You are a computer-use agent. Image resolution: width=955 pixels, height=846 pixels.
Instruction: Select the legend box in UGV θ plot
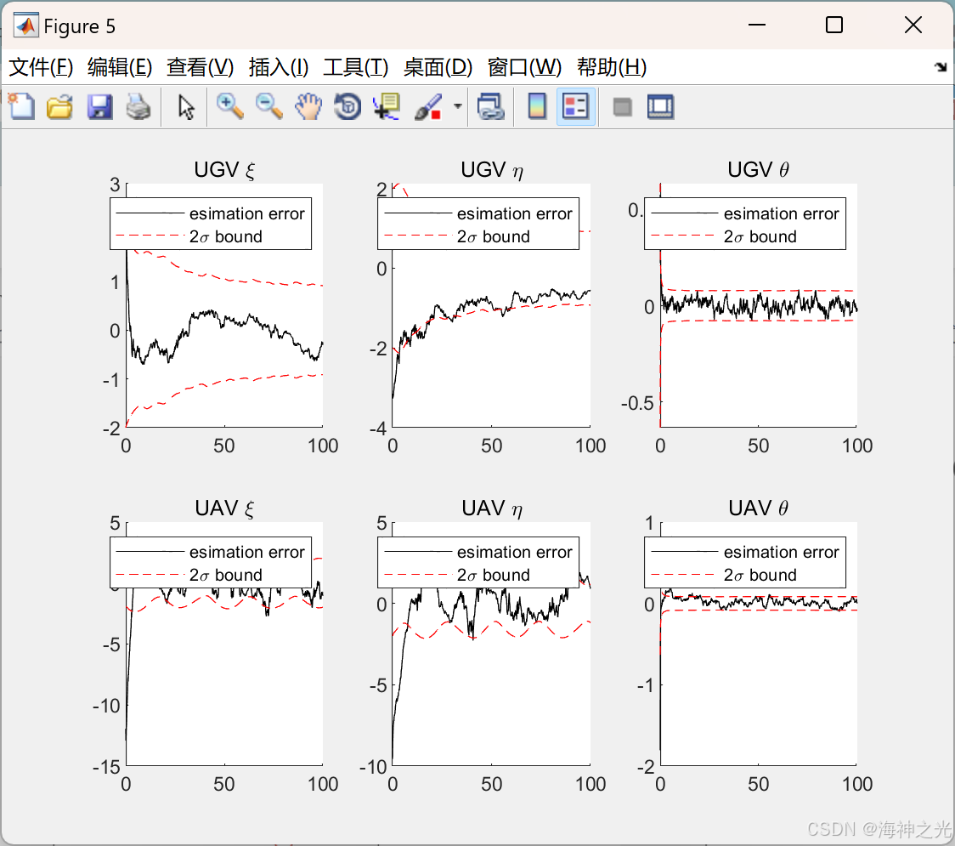click(x=745, y=224)
